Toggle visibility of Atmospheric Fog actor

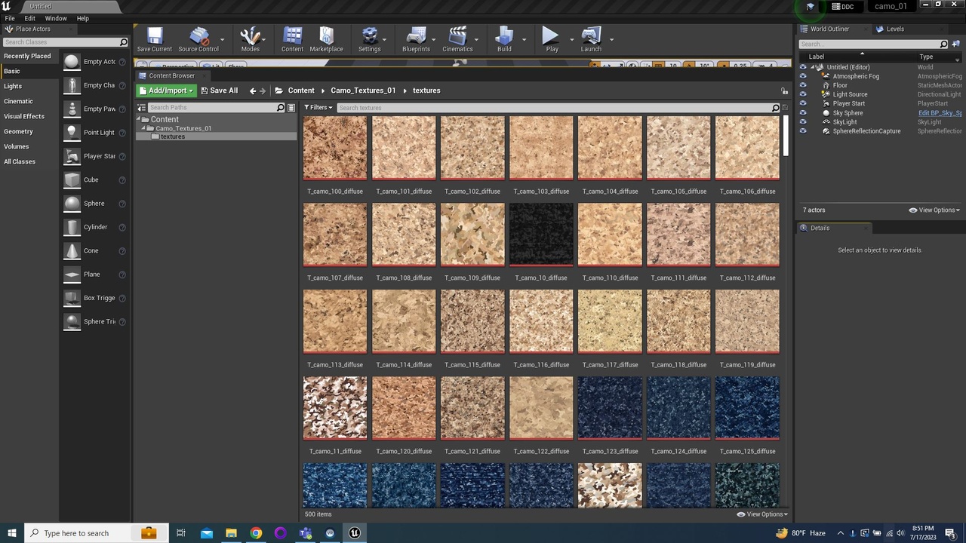coord(803,76)
